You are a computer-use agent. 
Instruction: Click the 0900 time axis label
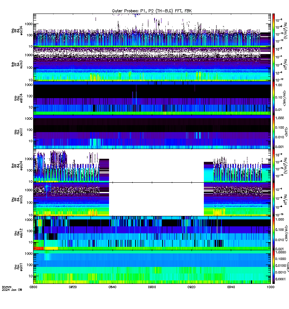click(x=152, y=287)
